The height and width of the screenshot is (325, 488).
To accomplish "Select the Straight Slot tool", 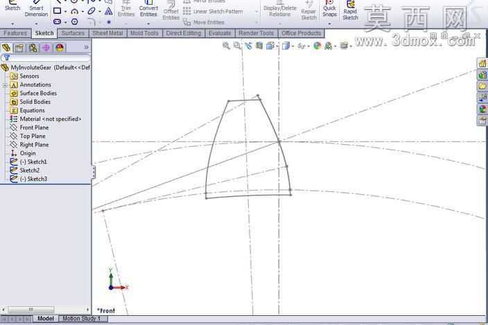I will pyautogui.click(x=58, y=21).
